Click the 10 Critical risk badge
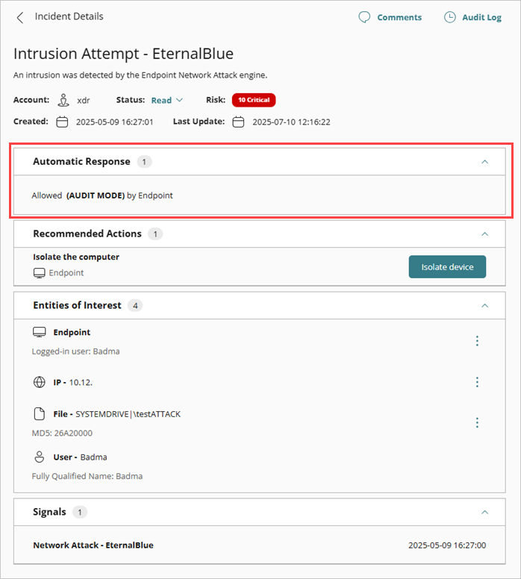This screenshot has width=521, height=579. pos(254,100)
